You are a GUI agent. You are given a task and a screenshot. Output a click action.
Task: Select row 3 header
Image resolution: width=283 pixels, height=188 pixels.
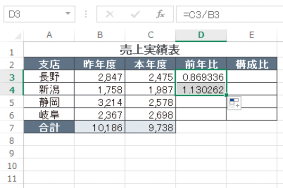(x=12, y=76)
